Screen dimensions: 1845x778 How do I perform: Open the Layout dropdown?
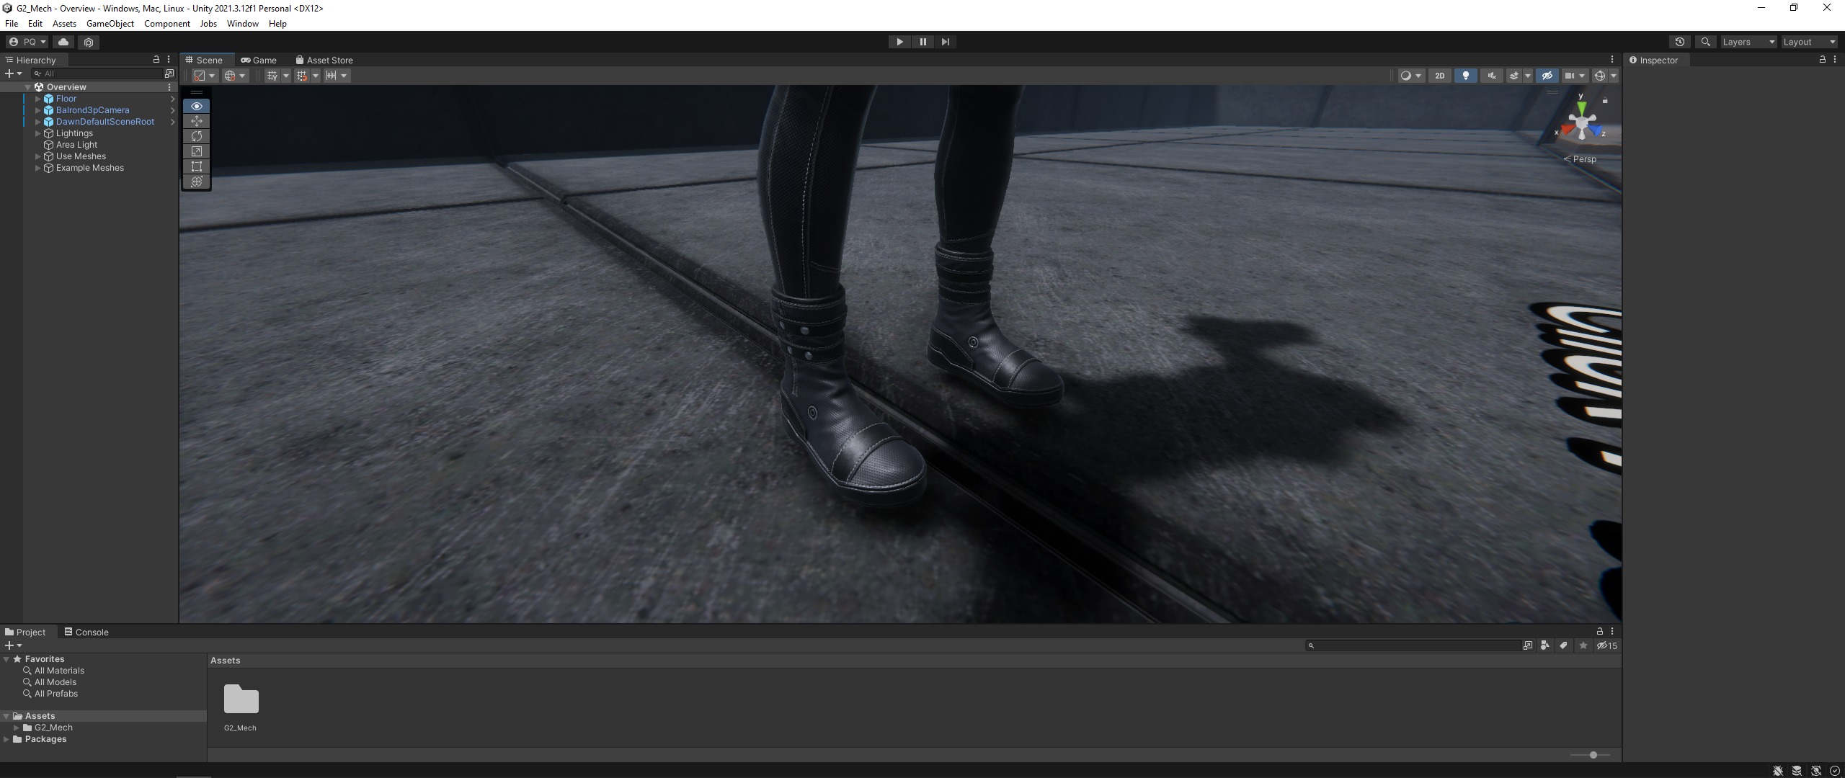[1809, 42]
